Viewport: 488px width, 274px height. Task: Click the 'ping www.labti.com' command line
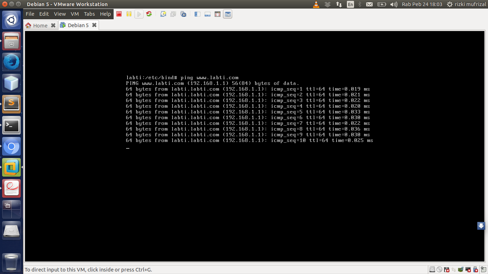point(182,77)
